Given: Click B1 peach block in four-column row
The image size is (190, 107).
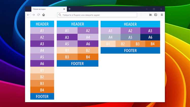Looking at the screenshot, I should click(108, 44).
